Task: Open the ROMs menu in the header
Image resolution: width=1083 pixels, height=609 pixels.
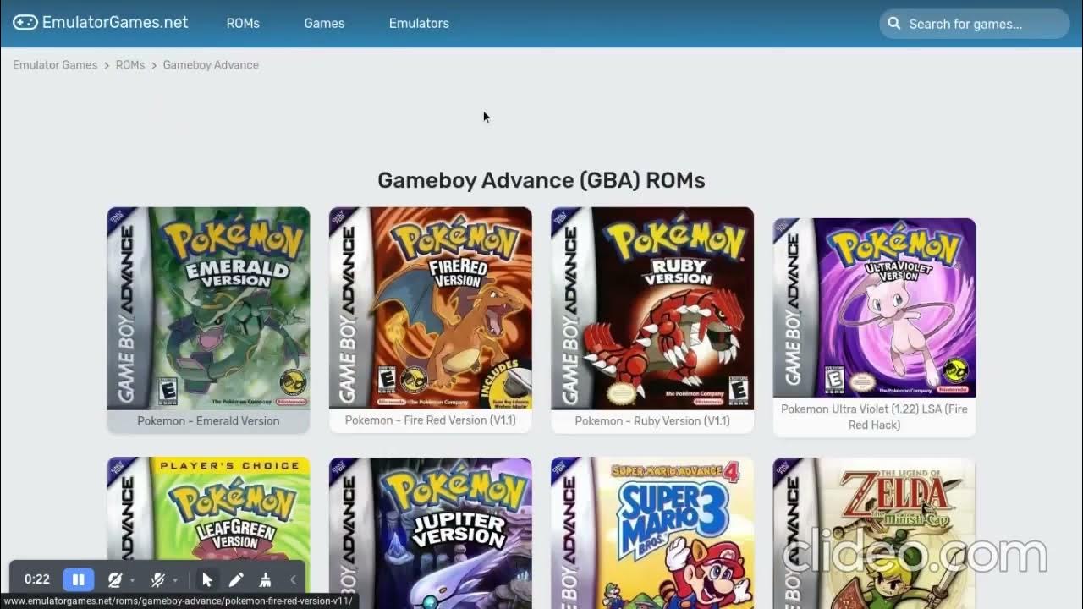Action: 243,23
